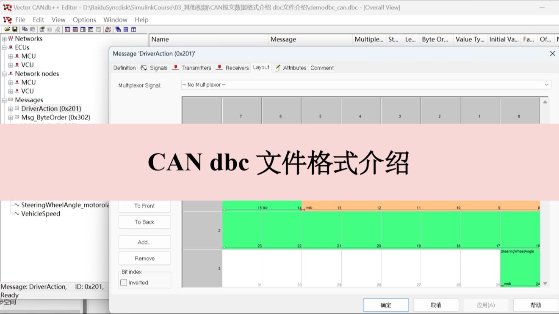Click the Add... button
Screen dimensions: 559x314
pos(144,242)
